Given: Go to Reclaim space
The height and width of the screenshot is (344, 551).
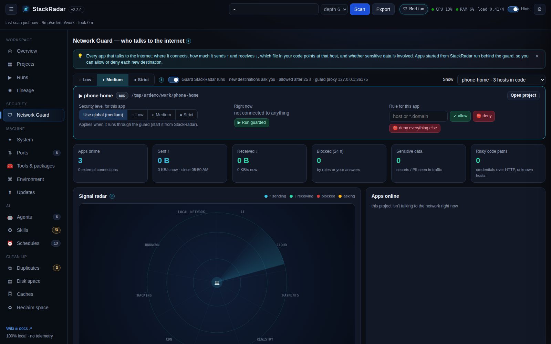Looking at the screenshot, I should click(x=33, y=308).
